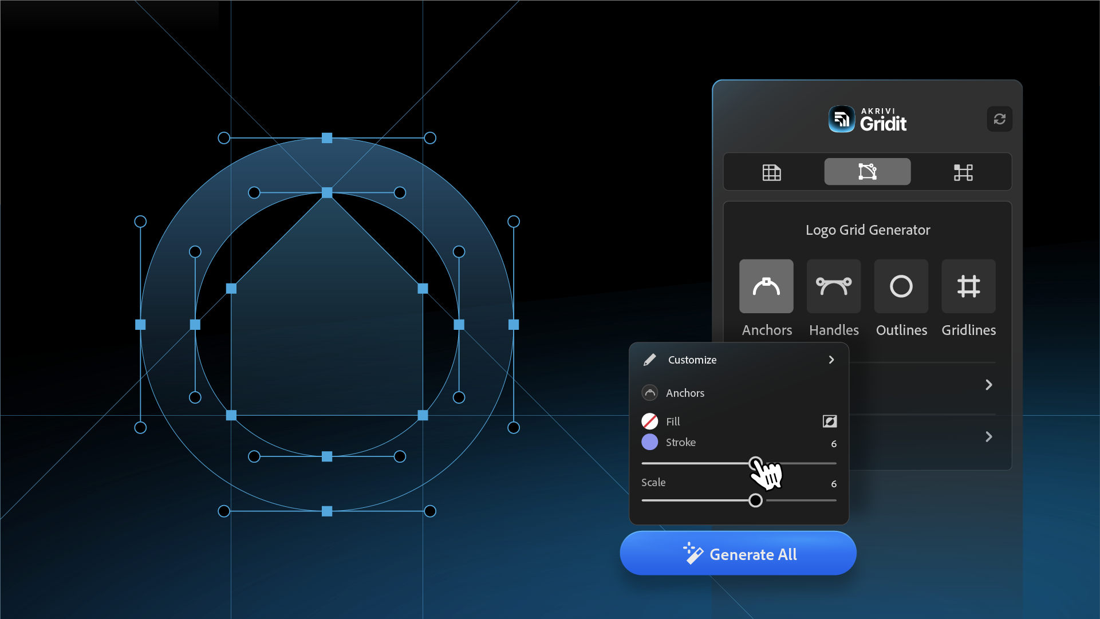Open the artboard grid tab icon
Screen dimensions: 1100x619
[963, 172]
